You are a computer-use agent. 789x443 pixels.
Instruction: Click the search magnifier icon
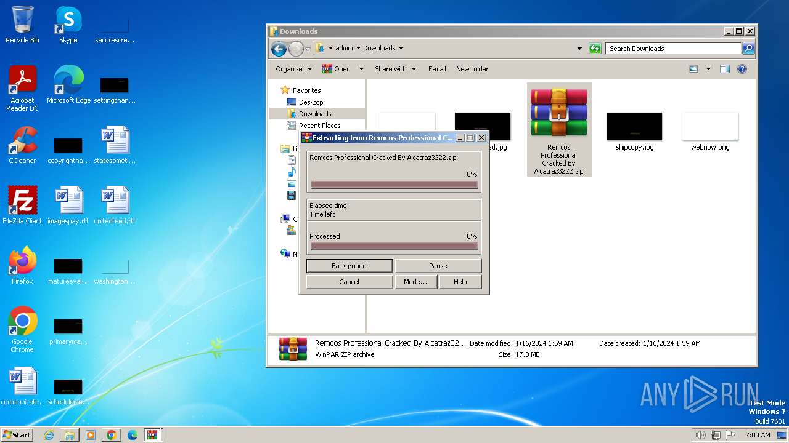pos(748,49)
